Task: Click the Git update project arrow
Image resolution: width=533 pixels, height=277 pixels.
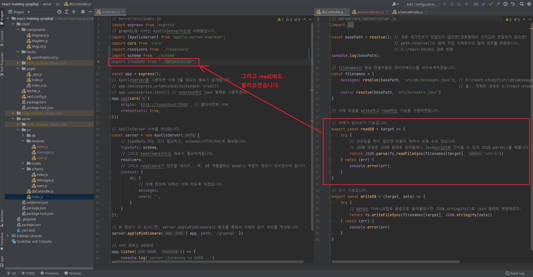Action: click(484, 4)
